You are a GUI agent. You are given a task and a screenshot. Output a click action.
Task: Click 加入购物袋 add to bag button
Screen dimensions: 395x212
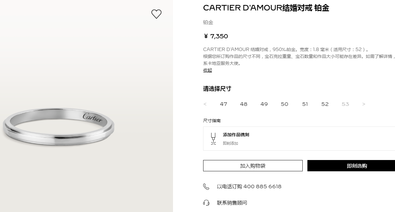tap(253, 166)
